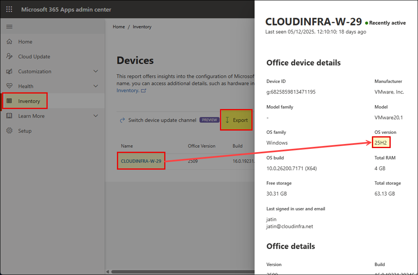Screen dimensions: 418x275
Task: Expand the Customization section chevron
Action: pos(95,71)
